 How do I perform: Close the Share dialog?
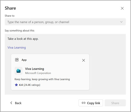tap(122, 8)
